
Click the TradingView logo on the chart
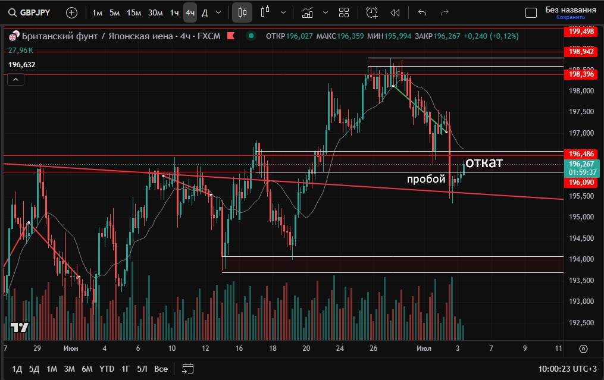point(19,327)
